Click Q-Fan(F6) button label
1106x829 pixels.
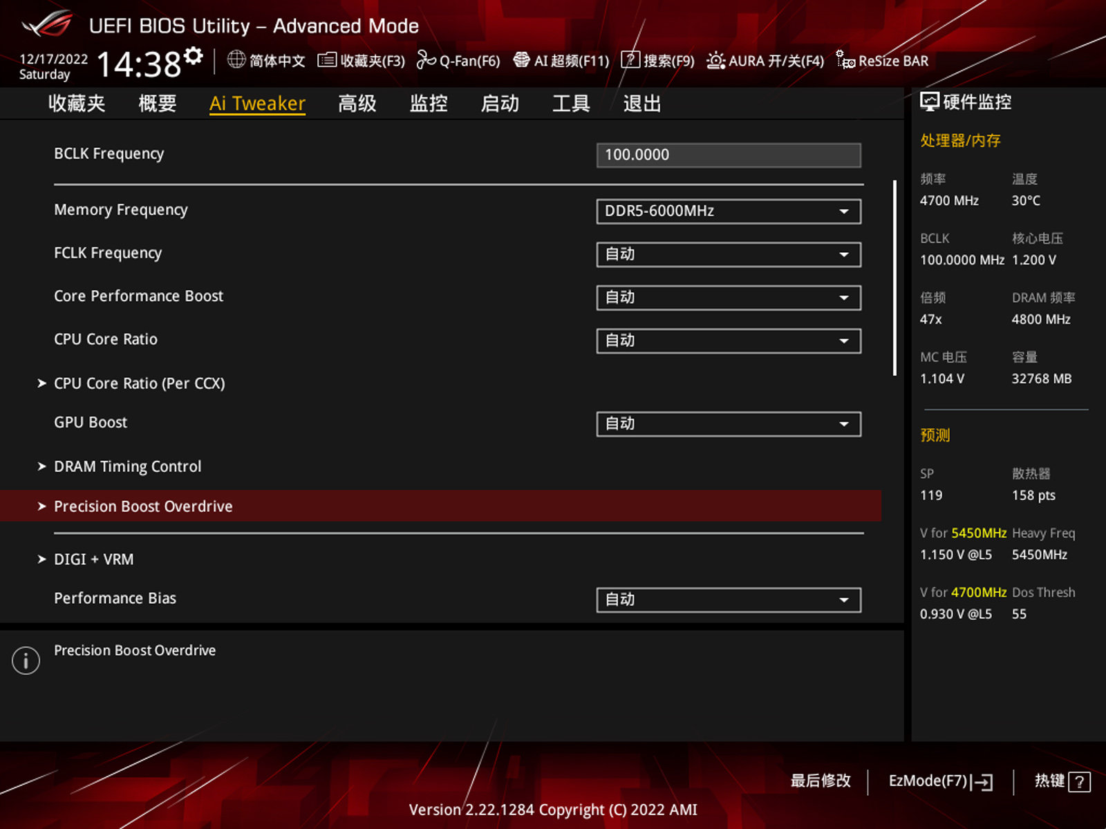(469, 61)
